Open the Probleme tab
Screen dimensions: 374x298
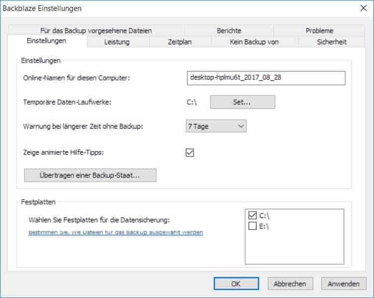pos(319,30)
